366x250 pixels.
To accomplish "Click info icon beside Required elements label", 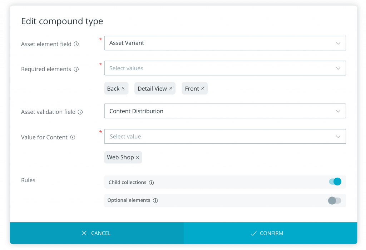I will point(76,70).
